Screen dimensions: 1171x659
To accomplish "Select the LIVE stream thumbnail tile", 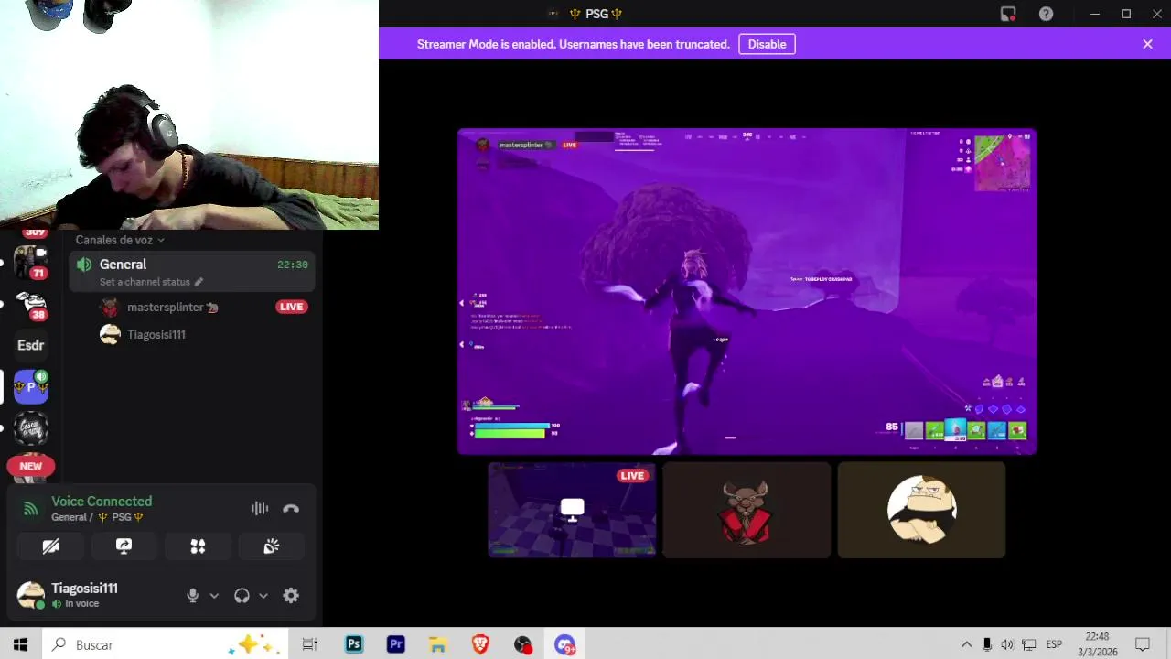I will [572, 510].
